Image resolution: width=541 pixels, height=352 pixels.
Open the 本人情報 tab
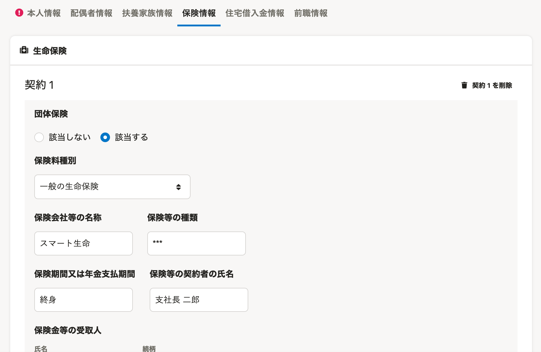pos(44,13)
